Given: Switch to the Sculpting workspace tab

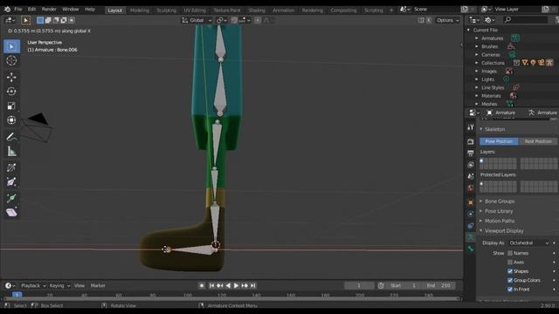Looking at the screenshot, I should click(x=167, y=10).
